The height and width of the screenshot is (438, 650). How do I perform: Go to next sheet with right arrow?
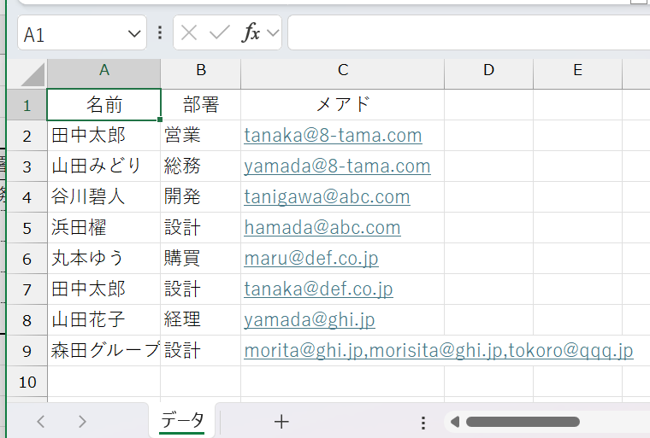coord(82,421)
